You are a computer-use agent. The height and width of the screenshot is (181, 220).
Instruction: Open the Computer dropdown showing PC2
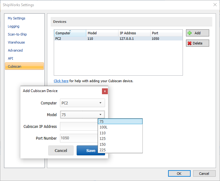tap(82, 103)
